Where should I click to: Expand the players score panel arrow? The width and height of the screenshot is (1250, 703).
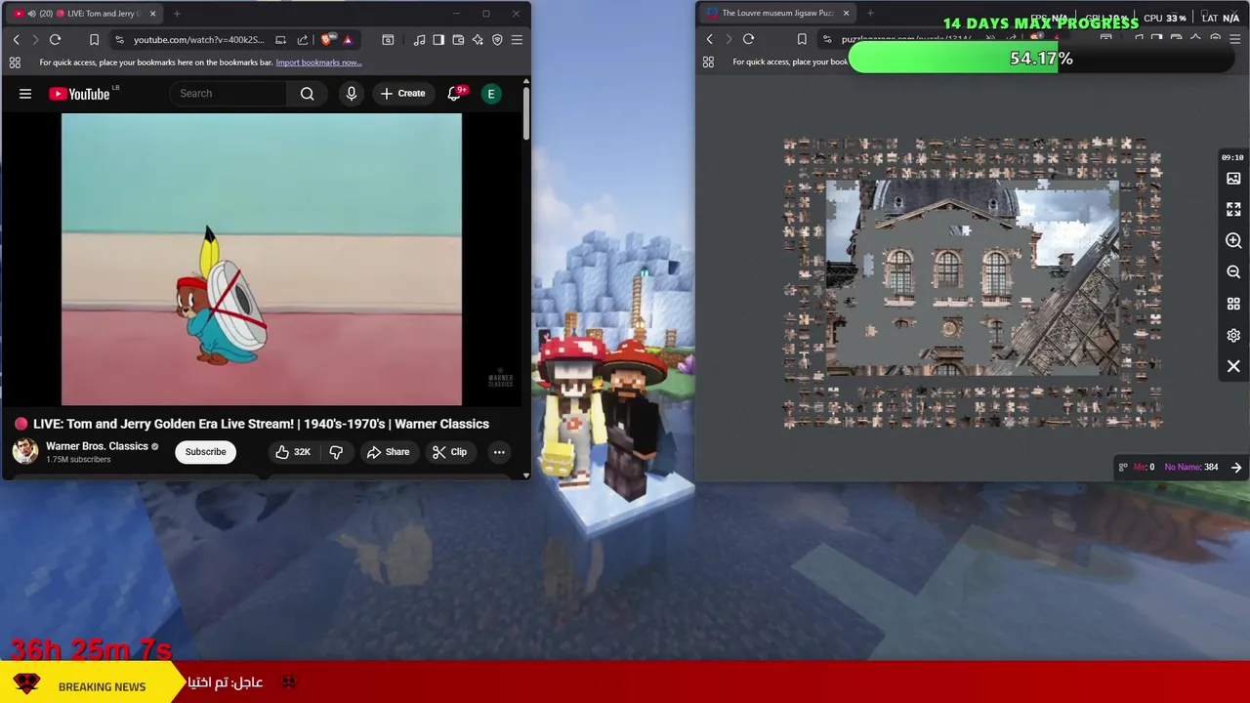point(1236,468)
